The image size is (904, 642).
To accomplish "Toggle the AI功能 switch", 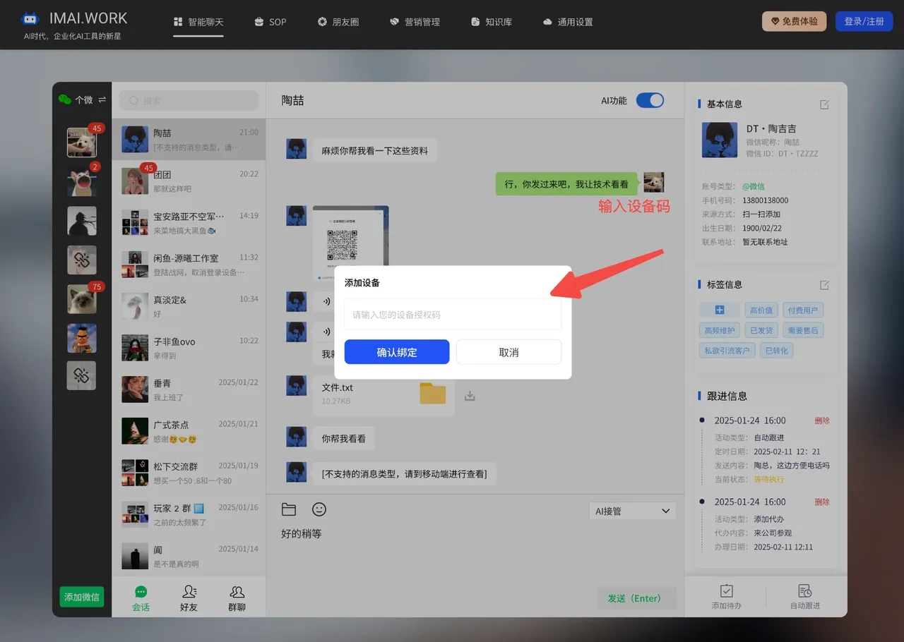I will click(x=650, y=100).
